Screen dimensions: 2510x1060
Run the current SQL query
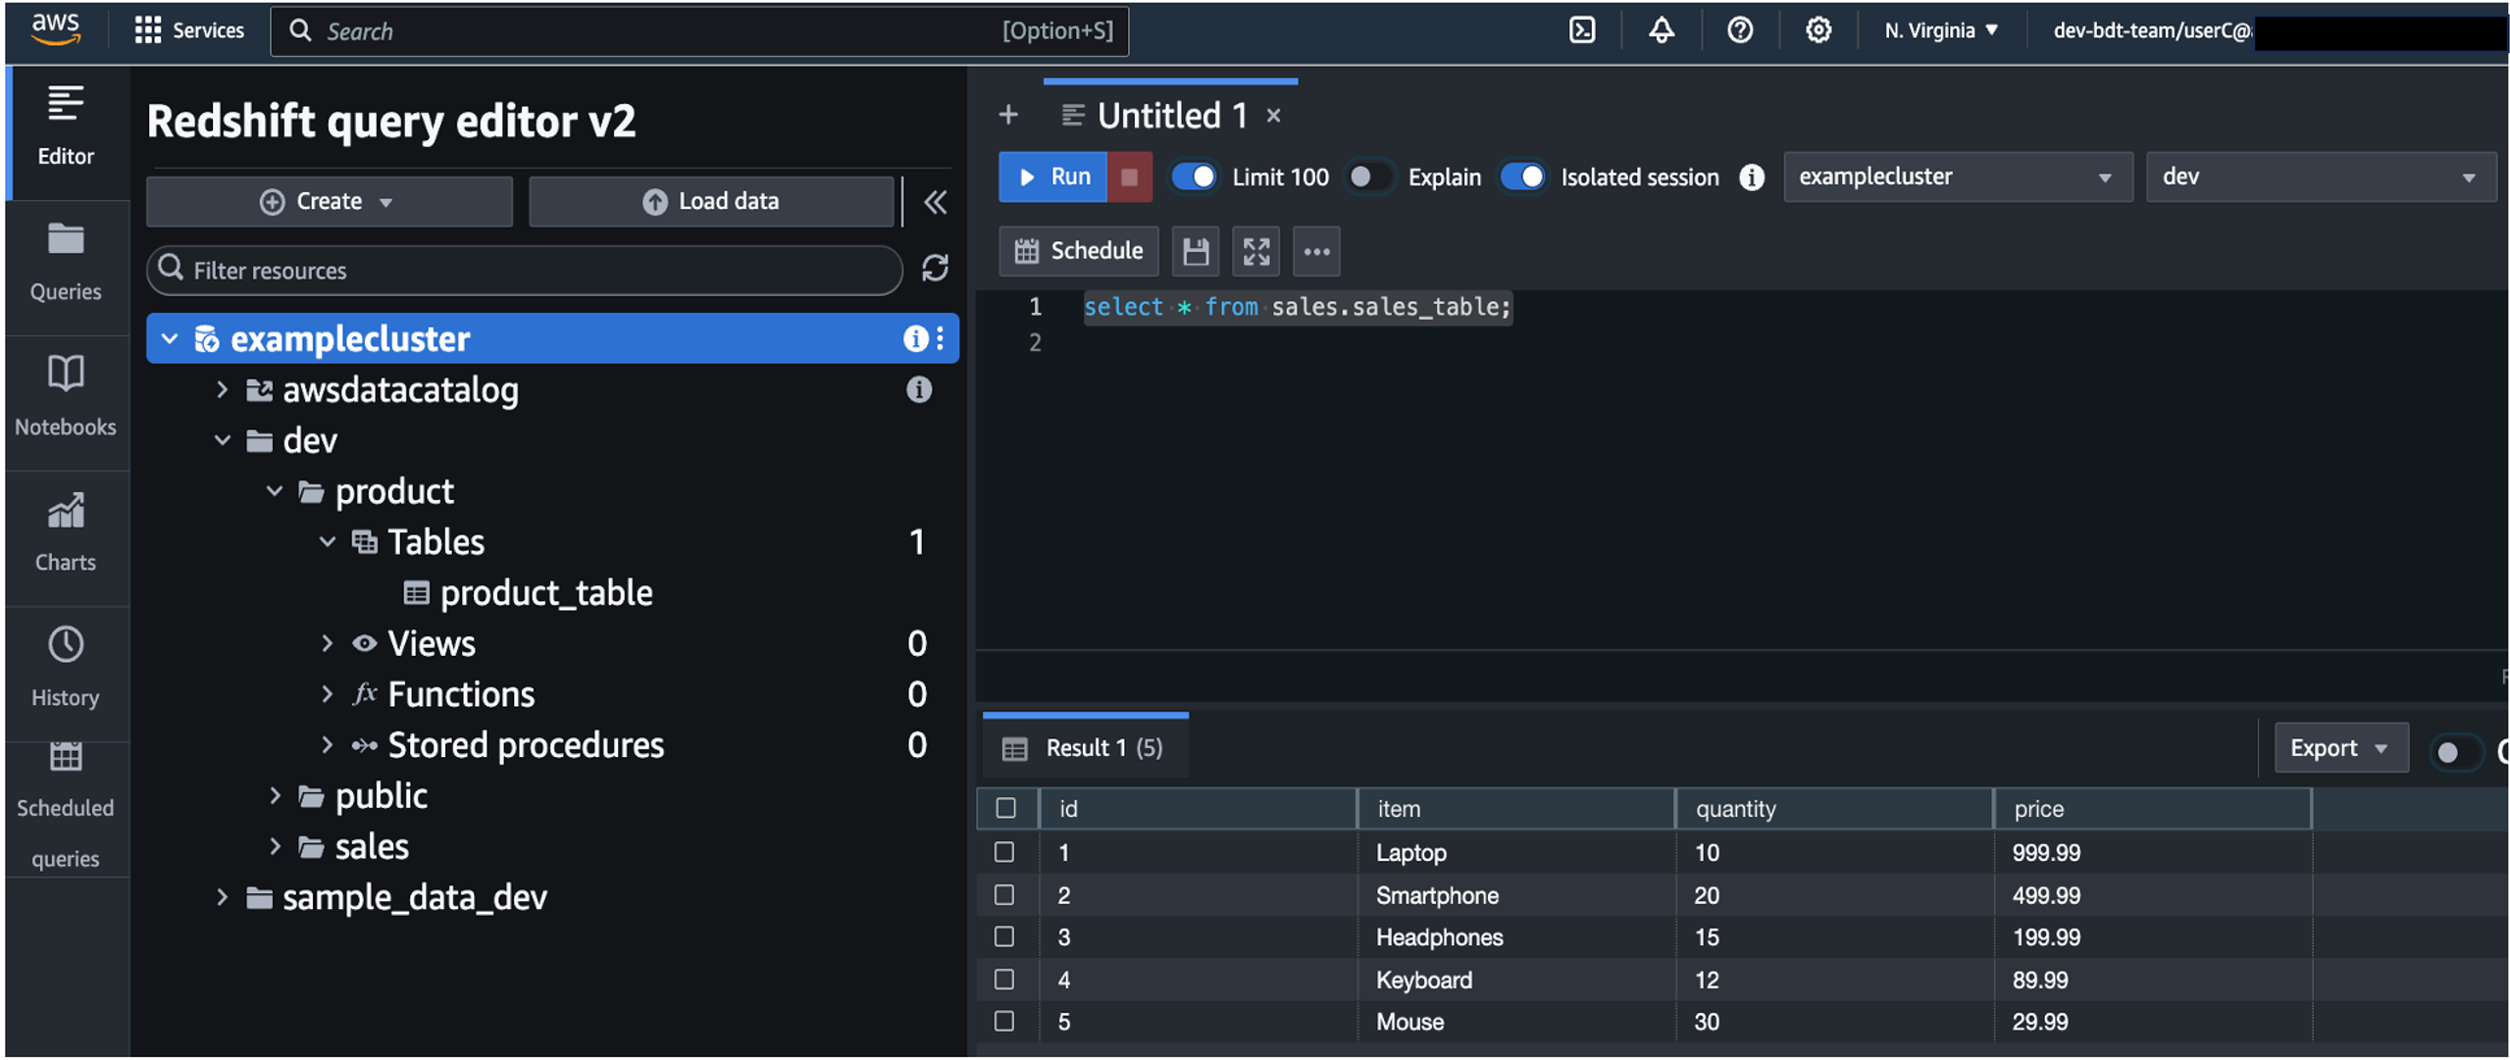(1052, 177)
